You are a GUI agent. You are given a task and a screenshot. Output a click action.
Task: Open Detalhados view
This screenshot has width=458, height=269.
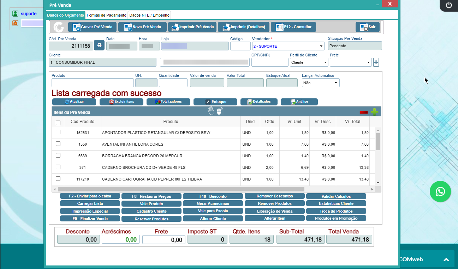(x=259, y=102)
